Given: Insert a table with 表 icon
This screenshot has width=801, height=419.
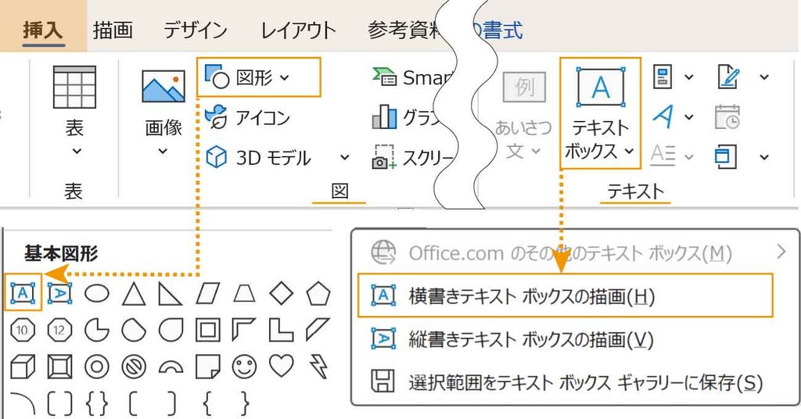Looking at the screenshot, I should pos(74,88).
